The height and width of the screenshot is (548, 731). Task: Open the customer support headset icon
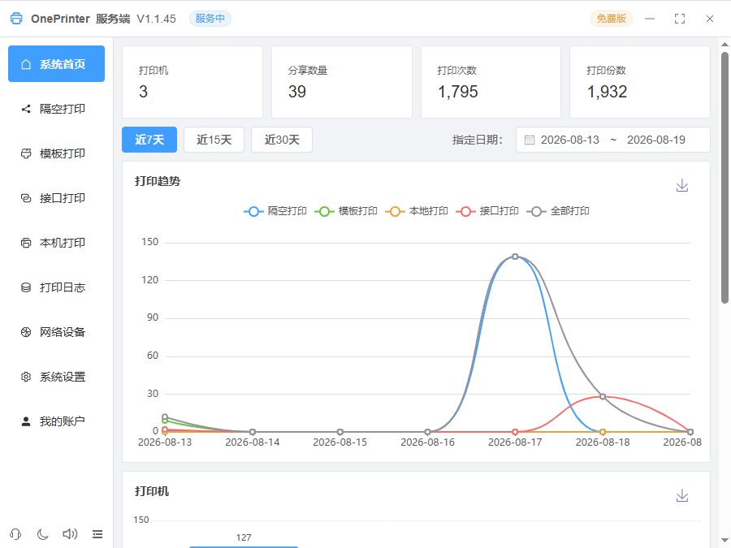15,534
